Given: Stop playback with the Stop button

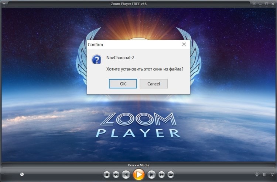Looking at the screenshot, I should pyautogui.click(x=107, y=175).
